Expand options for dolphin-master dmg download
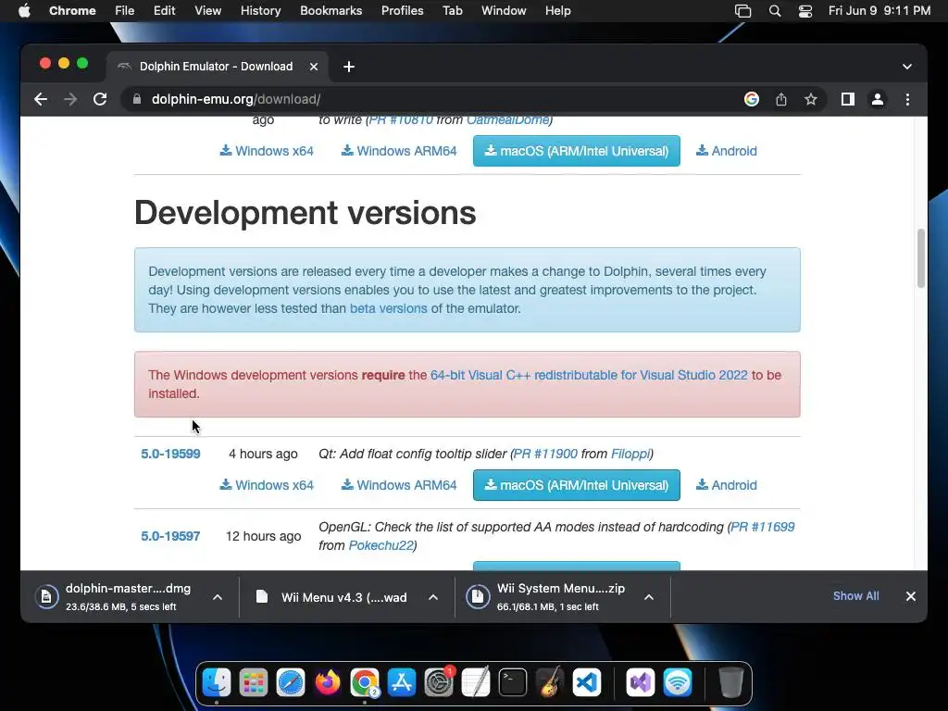 [218, 597]
